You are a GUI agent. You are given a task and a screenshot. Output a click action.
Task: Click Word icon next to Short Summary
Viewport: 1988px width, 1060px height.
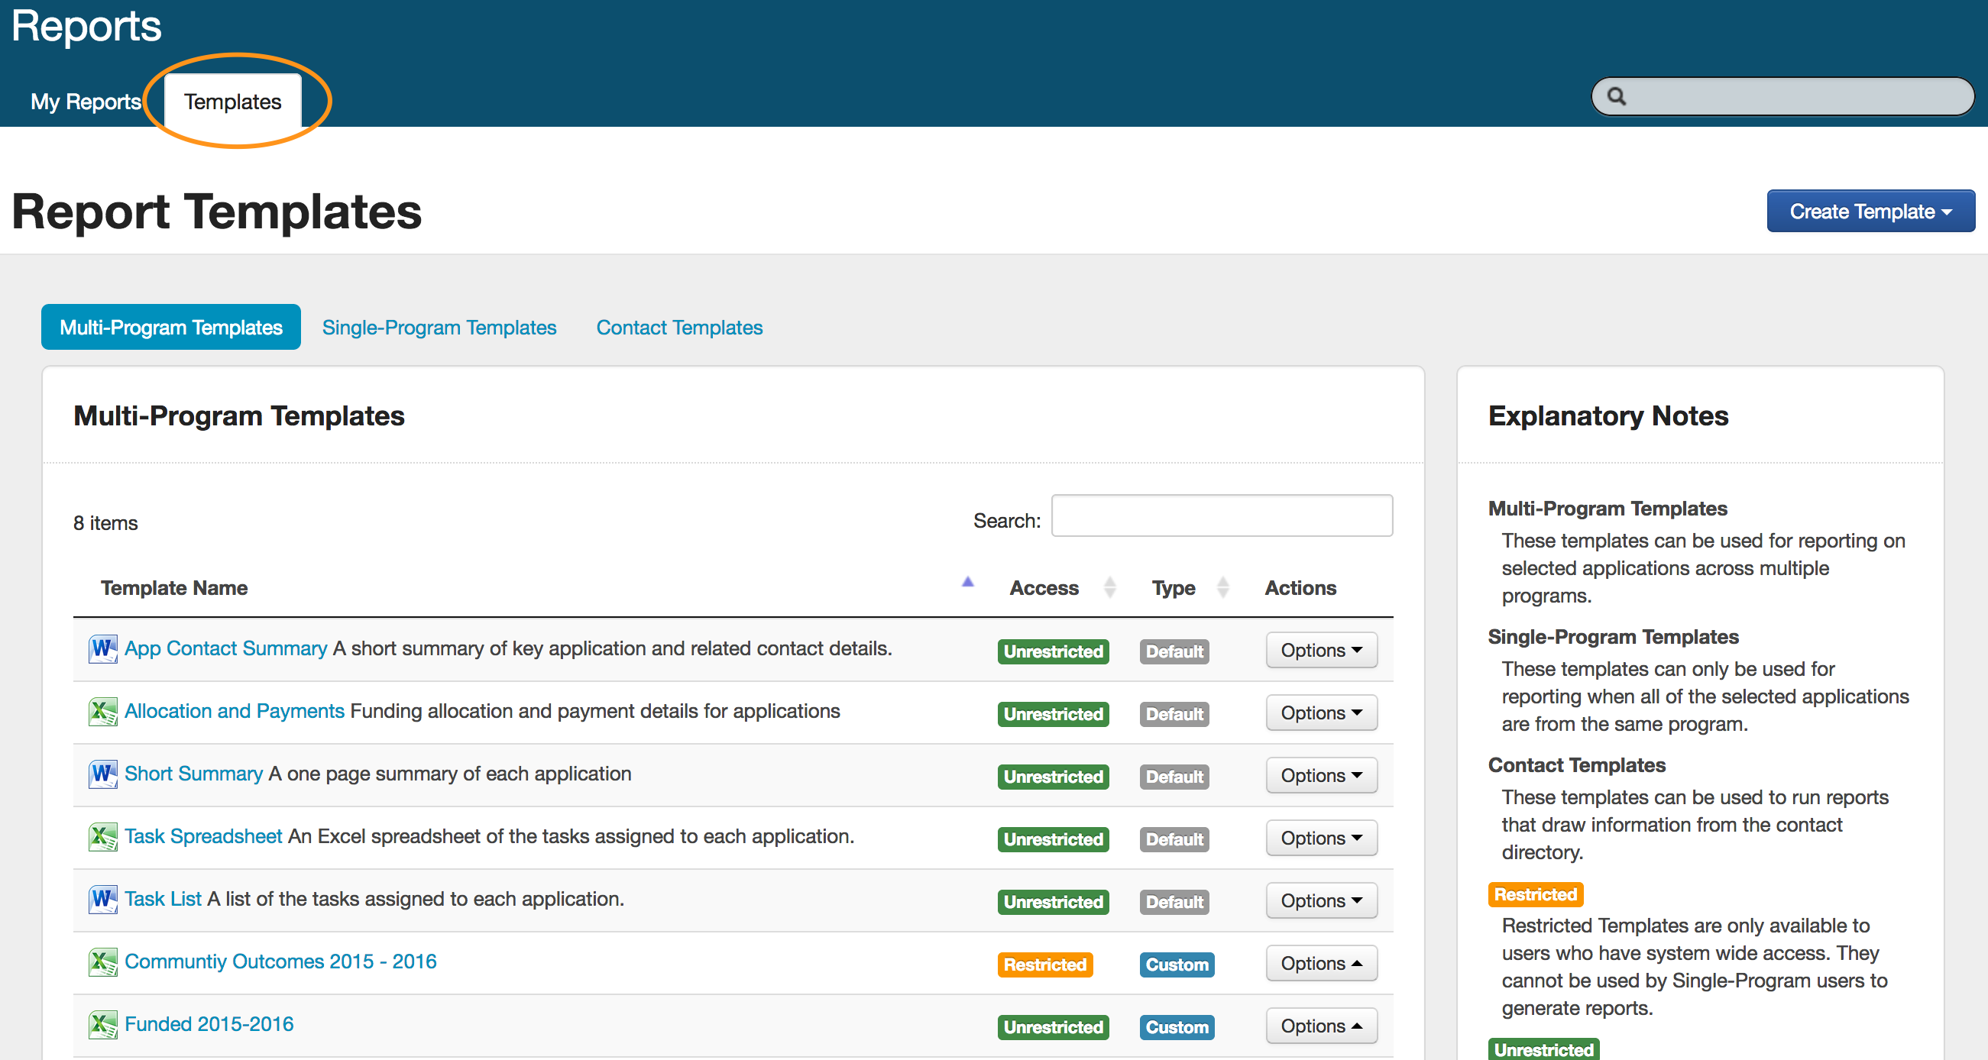pyautogui.click(x=102, y=774)
